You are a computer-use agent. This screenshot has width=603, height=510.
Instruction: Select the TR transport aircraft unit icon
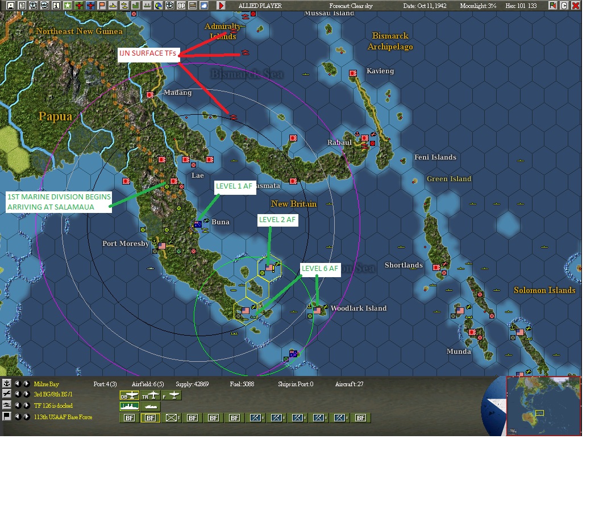pyautogui.click(x=151, y=395)
